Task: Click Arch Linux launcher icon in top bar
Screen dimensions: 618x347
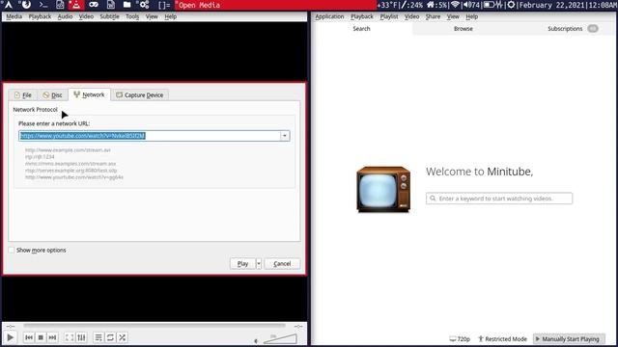Action: 8,5
